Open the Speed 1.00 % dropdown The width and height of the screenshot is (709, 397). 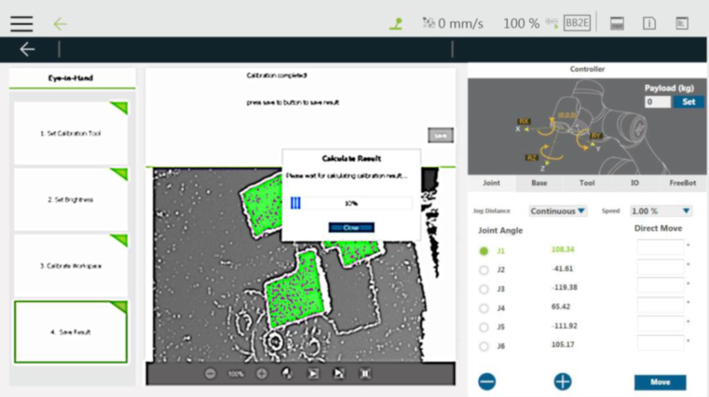point(661,211)
